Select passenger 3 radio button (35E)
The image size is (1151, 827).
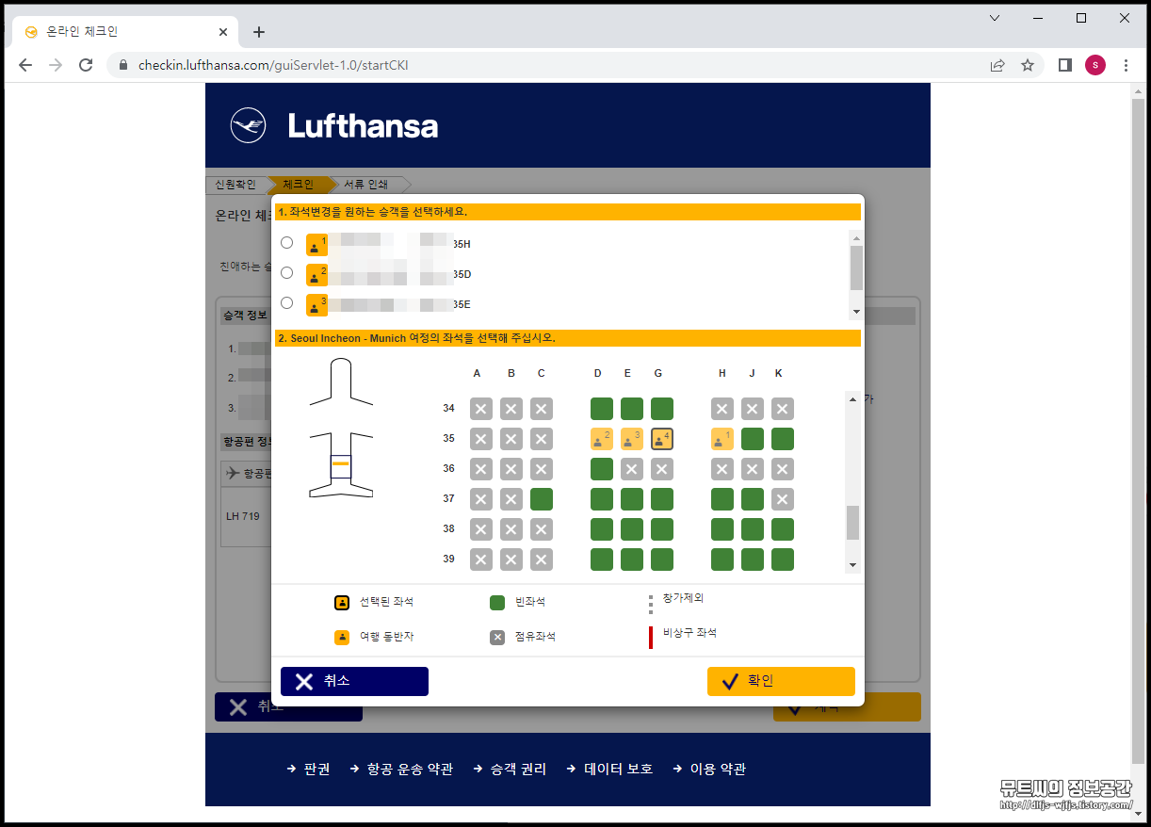pos(287,303)
